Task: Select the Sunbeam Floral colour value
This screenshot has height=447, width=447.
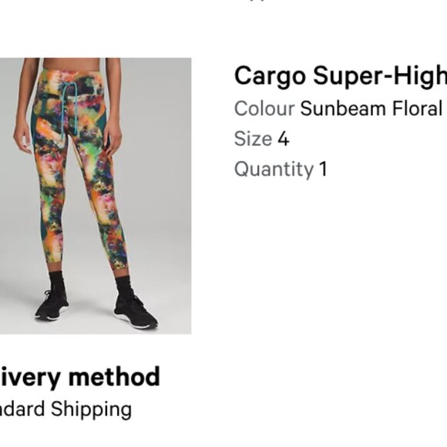Action: coord(371,109)
